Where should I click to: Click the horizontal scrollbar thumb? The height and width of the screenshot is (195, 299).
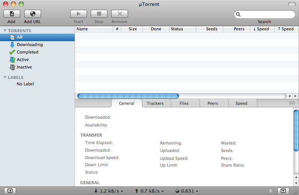coord(128,96)
